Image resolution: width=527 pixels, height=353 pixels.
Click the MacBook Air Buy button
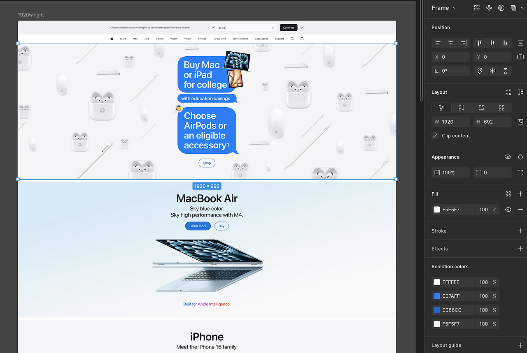click(222, 226)
